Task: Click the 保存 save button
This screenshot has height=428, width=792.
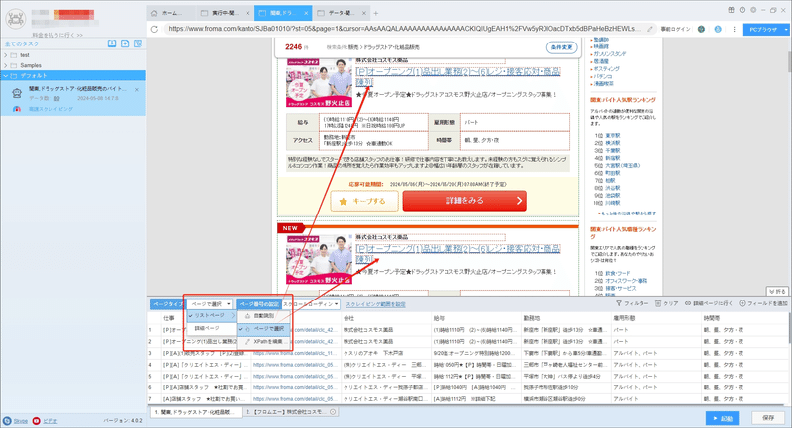Action: point(768,418)
